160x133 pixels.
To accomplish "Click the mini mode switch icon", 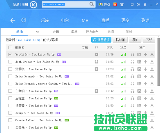I will (138, 4).
